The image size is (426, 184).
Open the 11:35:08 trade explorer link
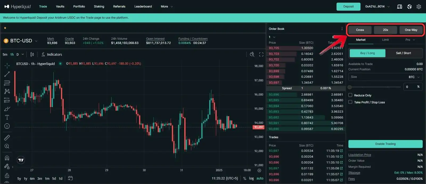coord(341,168)
